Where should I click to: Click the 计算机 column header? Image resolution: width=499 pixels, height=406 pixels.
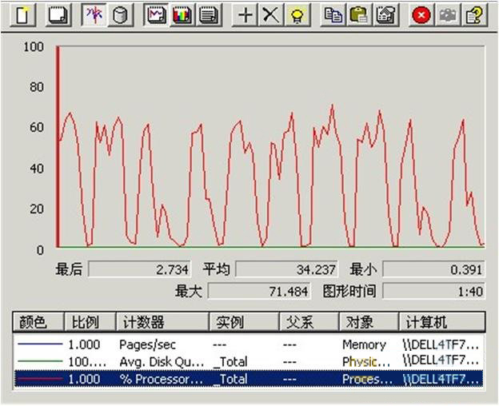pos(442,322)
